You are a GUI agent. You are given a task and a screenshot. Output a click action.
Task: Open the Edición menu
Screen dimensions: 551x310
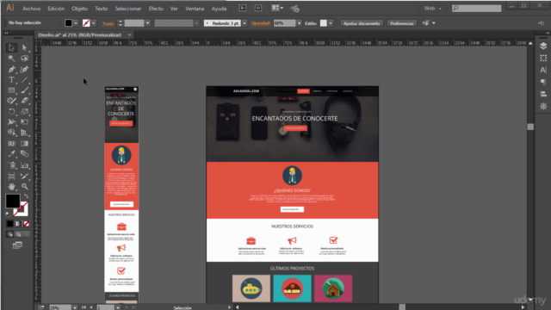click(x=56, y=8)
